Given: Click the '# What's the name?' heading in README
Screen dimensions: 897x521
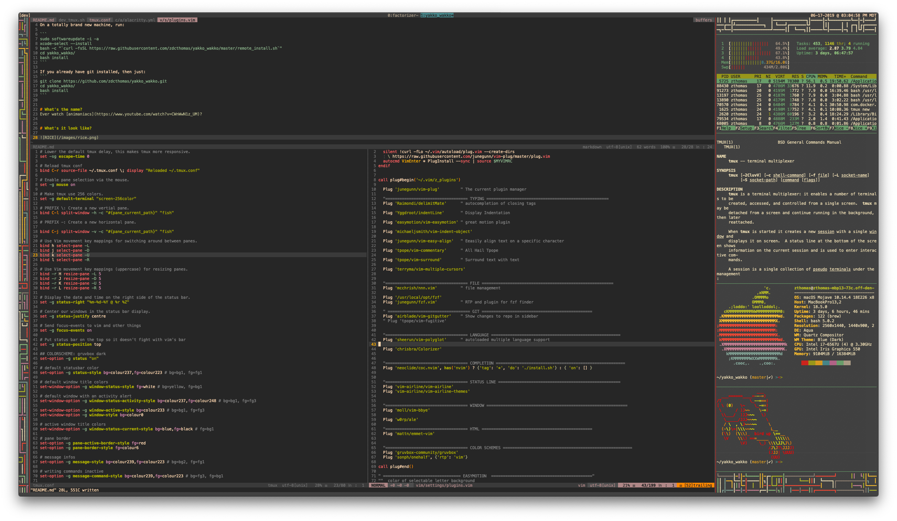Looking at the screenshot, I should 61,109.
